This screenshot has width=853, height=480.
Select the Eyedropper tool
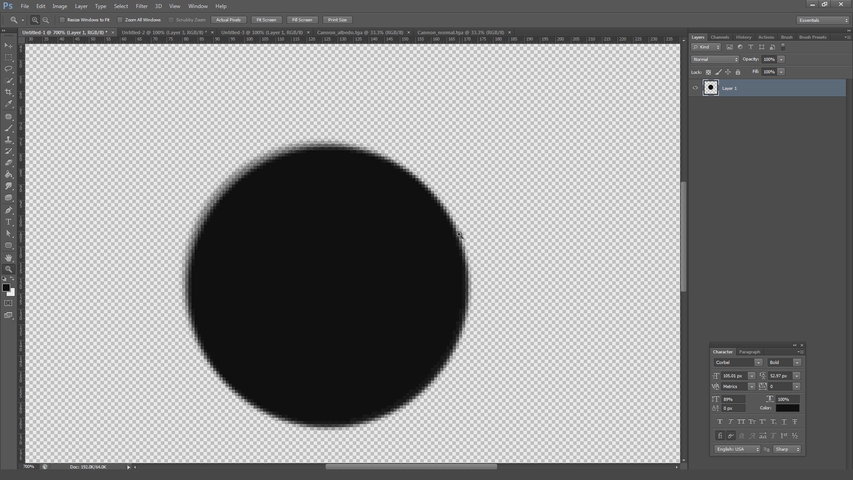(8, 104)
